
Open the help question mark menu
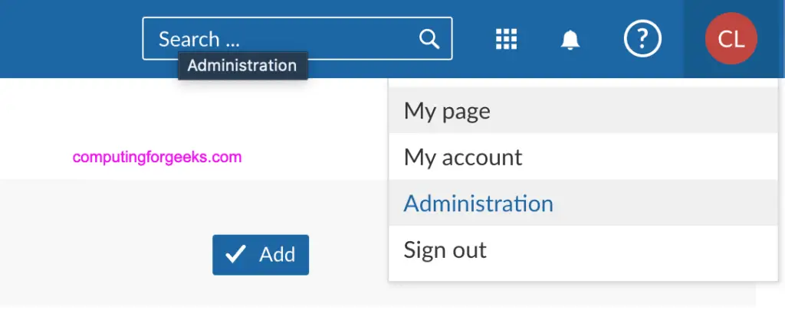tap(642, 38)
